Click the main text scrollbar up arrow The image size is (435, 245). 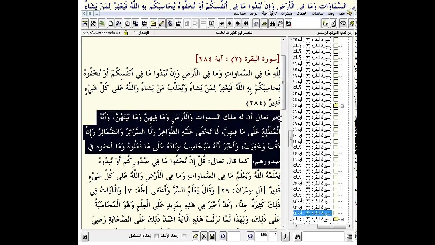click(283, 40)
